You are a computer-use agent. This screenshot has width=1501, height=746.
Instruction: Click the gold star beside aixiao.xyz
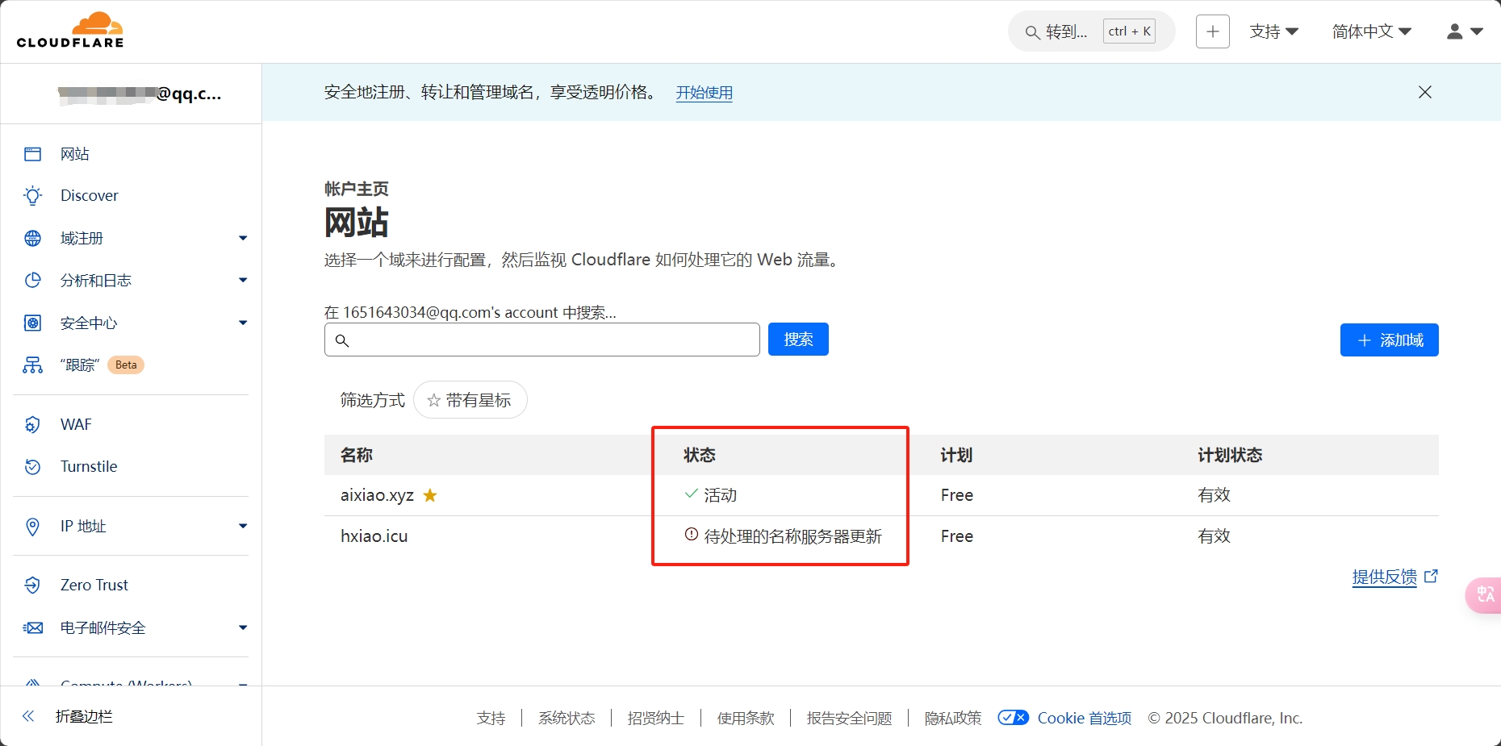(430, 495)
